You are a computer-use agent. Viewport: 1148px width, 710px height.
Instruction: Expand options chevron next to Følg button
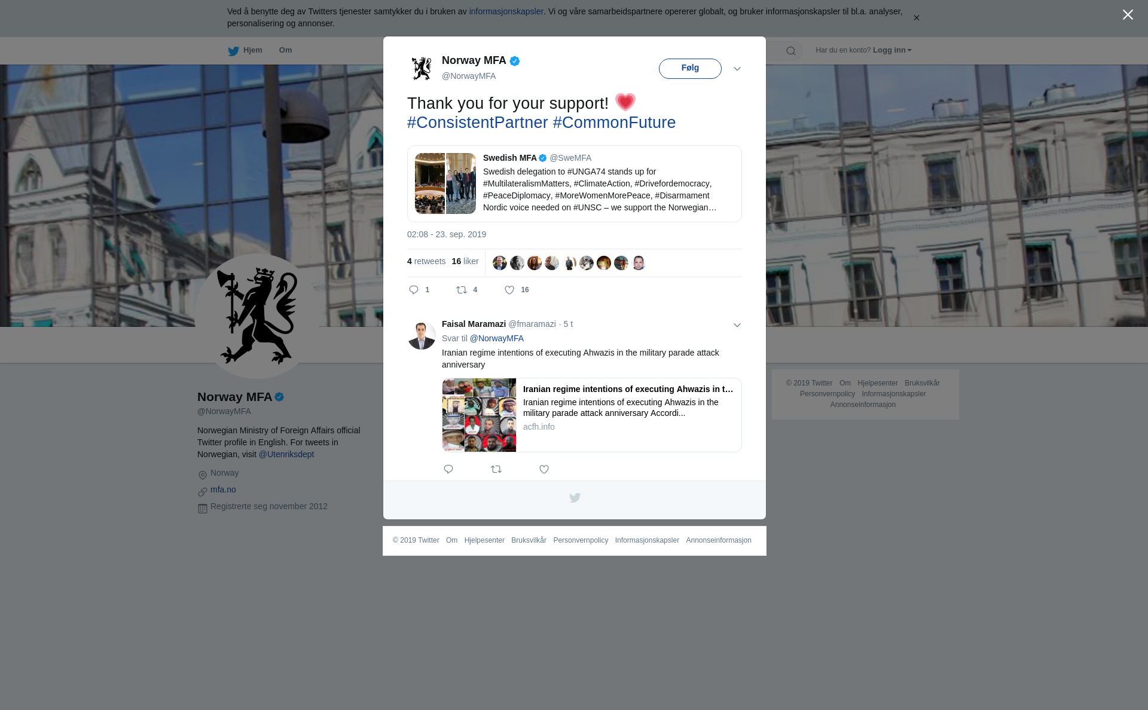pyautogui.click(x=737, y=69)
